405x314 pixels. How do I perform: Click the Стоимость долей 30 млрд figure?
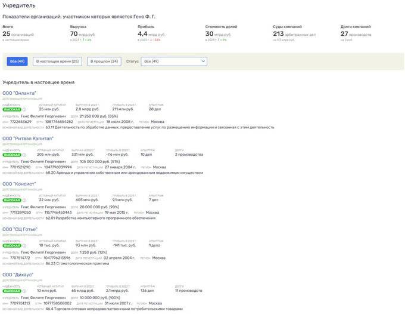point(218,34)
